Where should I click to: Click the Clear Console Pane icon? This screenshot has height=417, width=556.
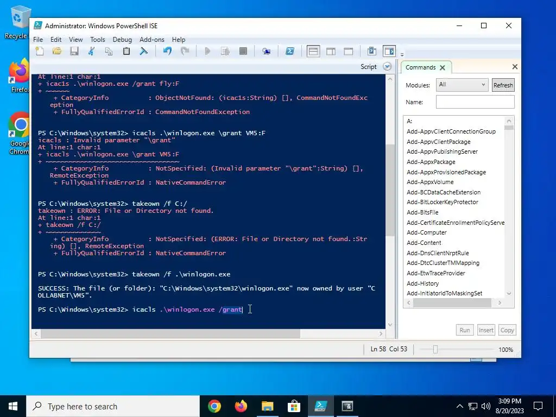143,51
